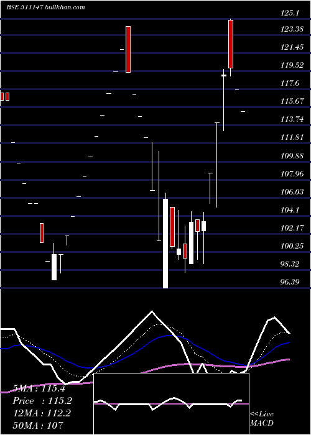Click the Price : 115.2 readout
Viewport: 311px width, 435px height.
(x=42, y=401)
